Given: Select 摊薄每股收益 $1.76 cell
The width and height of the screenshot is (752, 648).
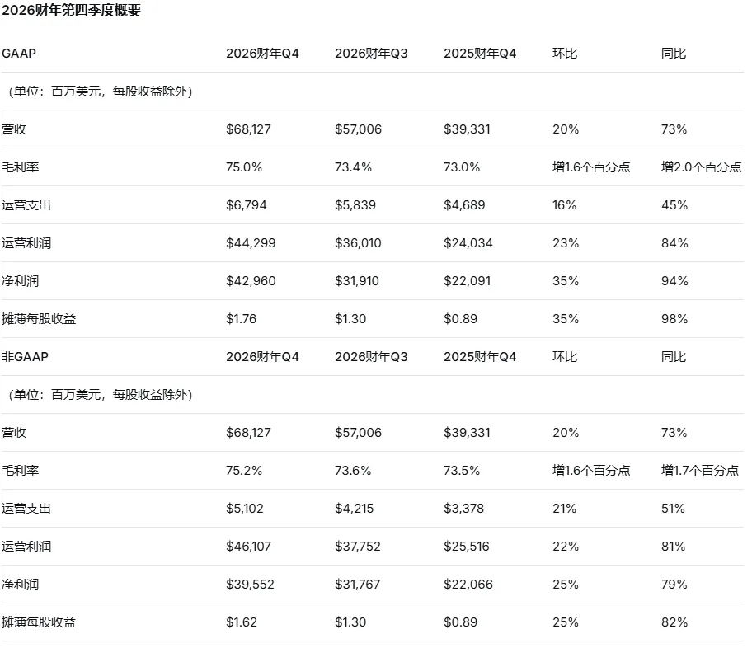Looking at the screenshot, I should click(242, 318).
